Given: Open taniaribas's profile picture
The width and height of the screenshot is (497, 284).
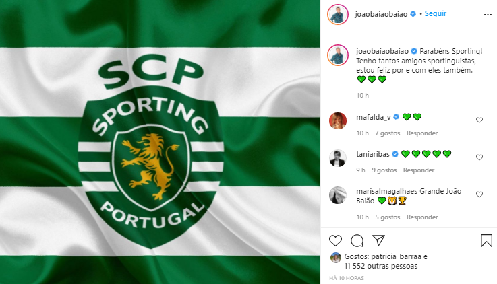Looking at the screenshot, I should click(338, 157).
